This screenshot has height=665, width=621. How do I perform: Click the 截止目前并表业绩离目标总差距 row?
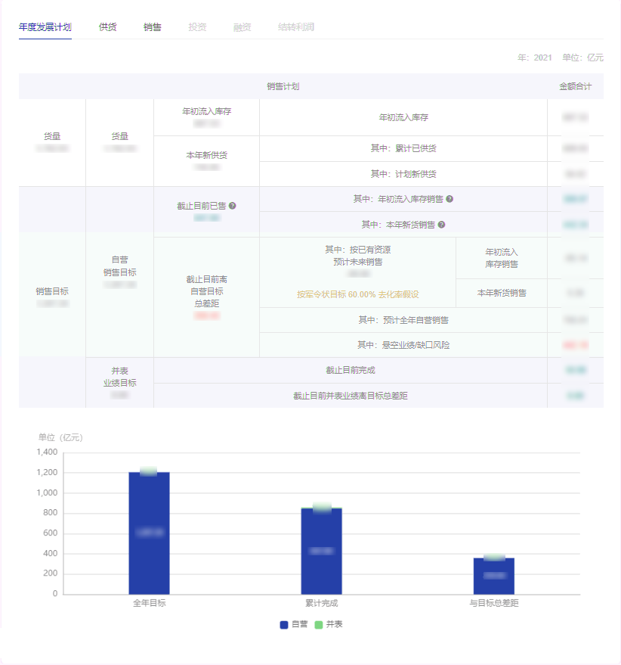[350, 396]
